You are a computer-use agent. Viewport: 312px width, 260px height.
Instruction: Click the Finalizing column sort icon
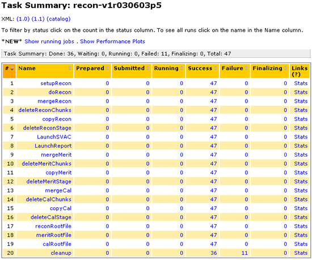(x=285, y=68)
